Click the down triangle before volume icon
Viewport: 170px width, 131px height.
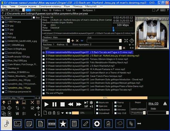(62, 113)
